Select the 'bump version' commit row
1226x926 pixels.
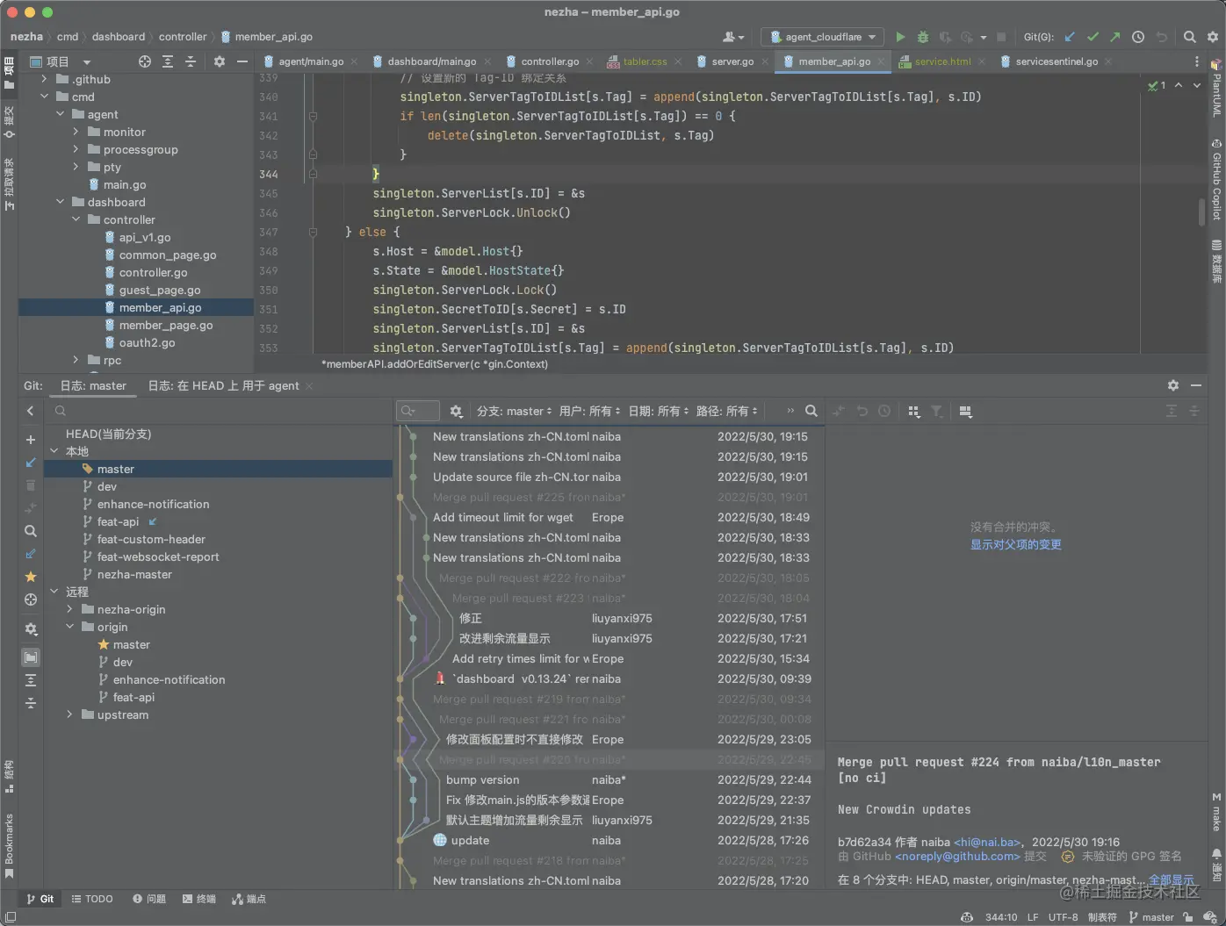611,779
